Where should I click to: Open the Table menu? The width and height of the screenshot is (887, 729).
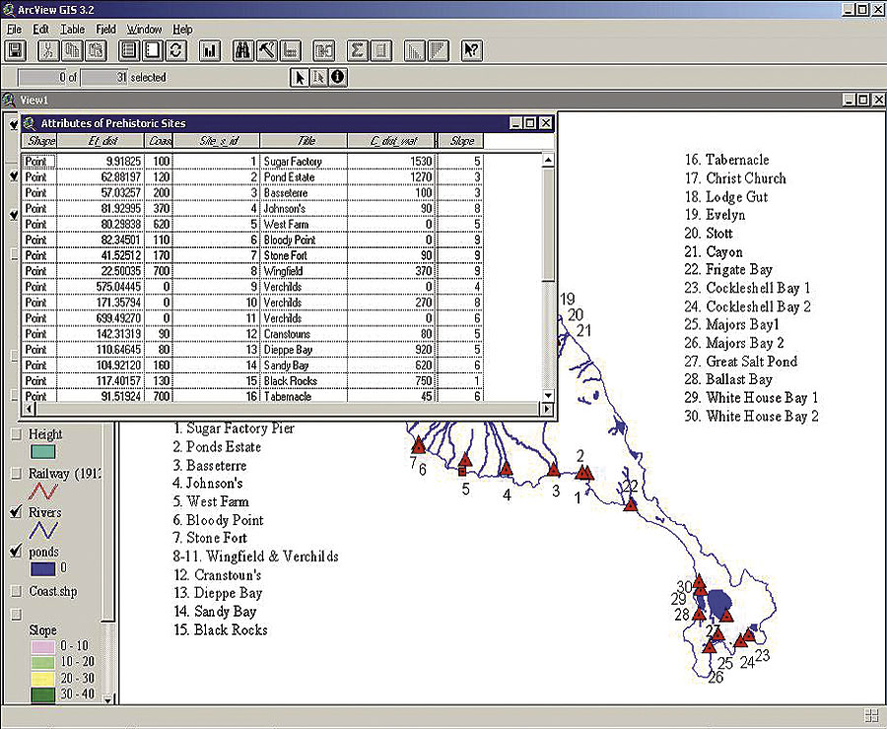pos(72,29)
